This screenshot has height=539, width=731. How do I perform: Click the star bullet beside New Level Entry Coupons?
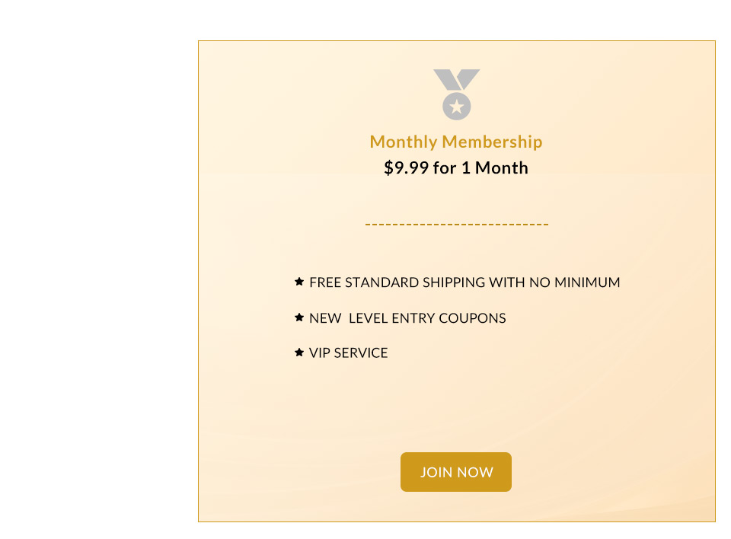(x=299, y=317)
